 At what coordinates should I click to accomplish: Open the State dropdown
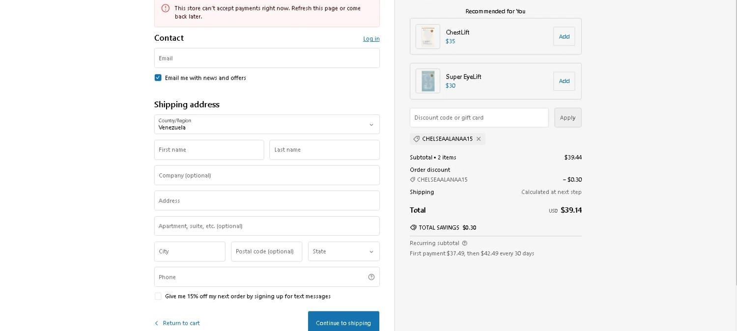point(344,251)
